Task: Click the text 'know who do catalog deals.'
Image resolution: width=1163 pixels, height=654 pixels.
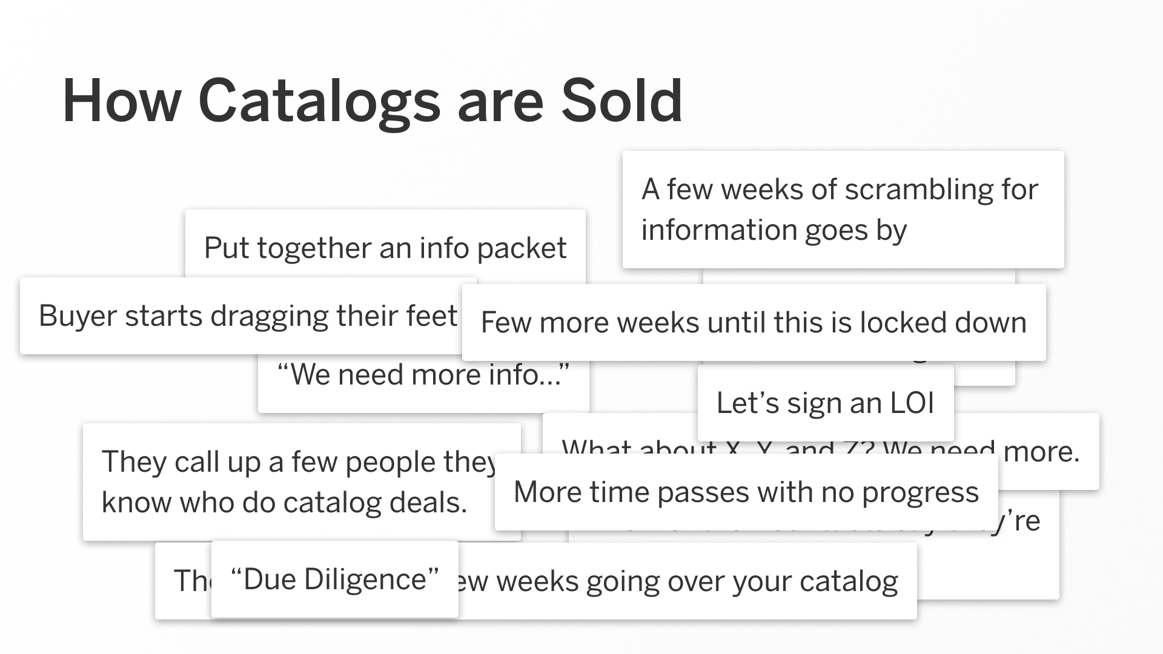Action: (284, 503)
